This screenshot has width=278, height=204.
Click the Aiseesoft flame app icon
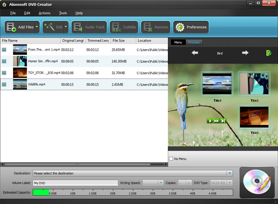click(4, 4)
